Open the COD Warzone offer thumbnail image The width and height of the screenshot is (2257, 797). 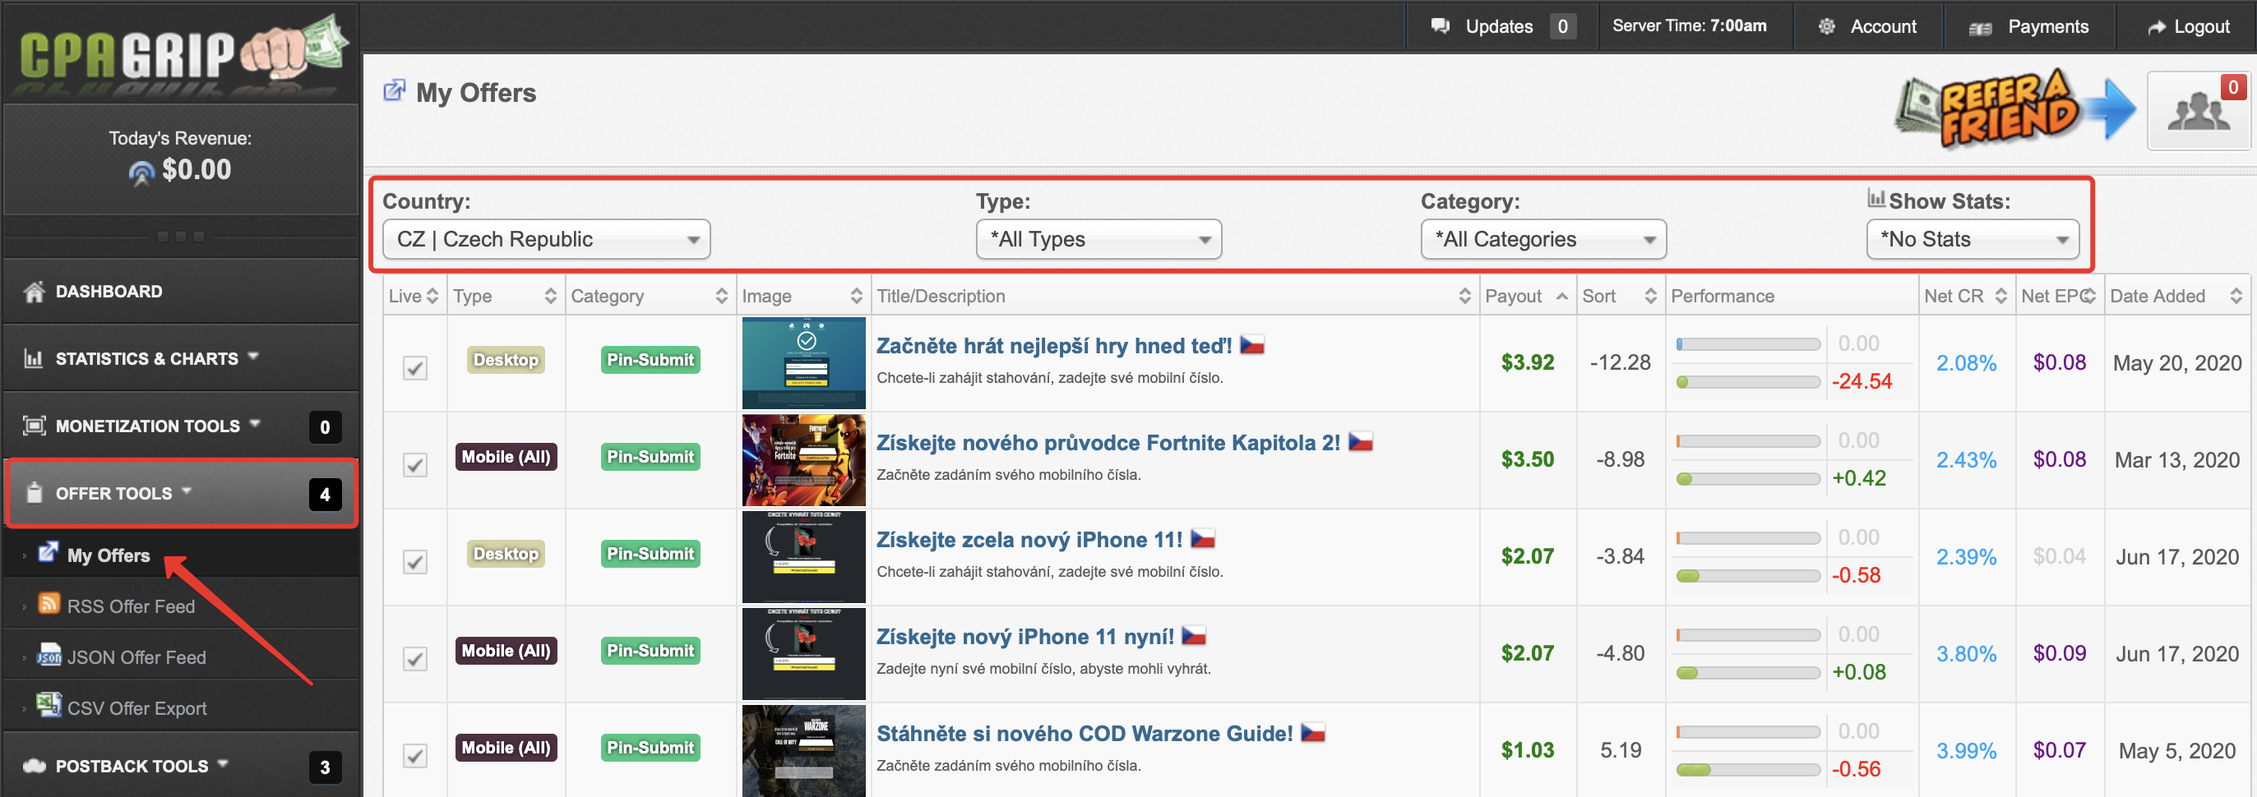(802, 751)
